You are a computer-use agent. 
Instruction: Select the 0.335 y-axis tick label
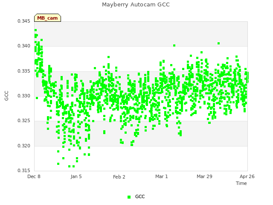24,71
